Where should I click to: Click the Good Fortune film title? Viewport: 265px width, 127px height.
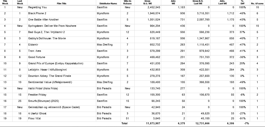[x=37, y=57]
